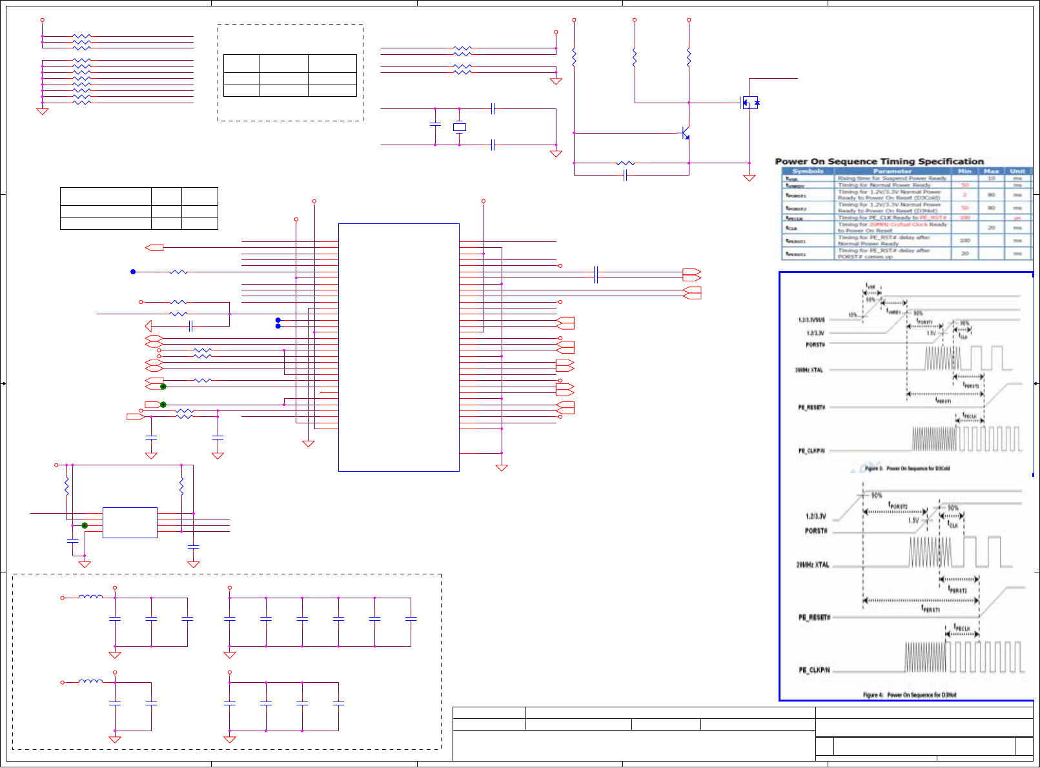Click the Min column header in timing table
The image size is (1040, 768).
point(964,171)
